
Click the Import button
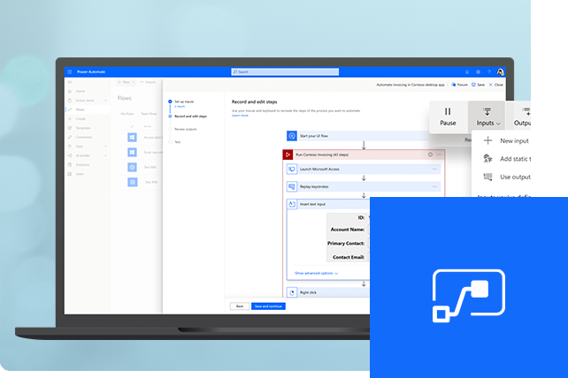148,82
